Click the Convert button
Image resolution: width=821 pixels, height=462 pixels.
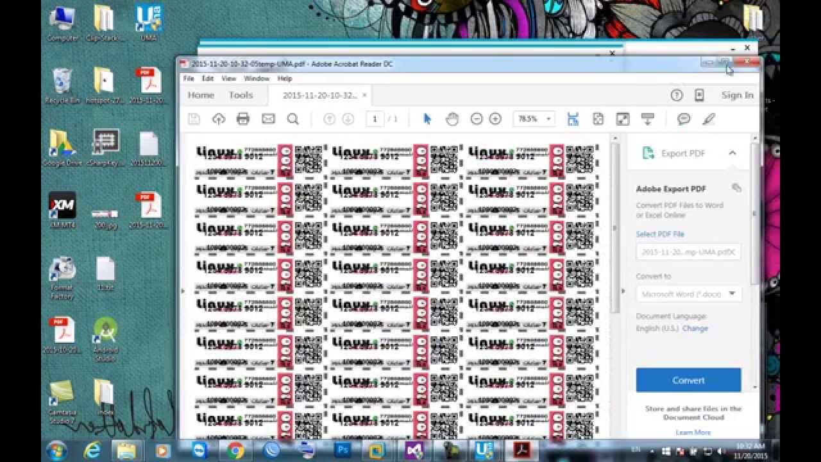point(688,380)
